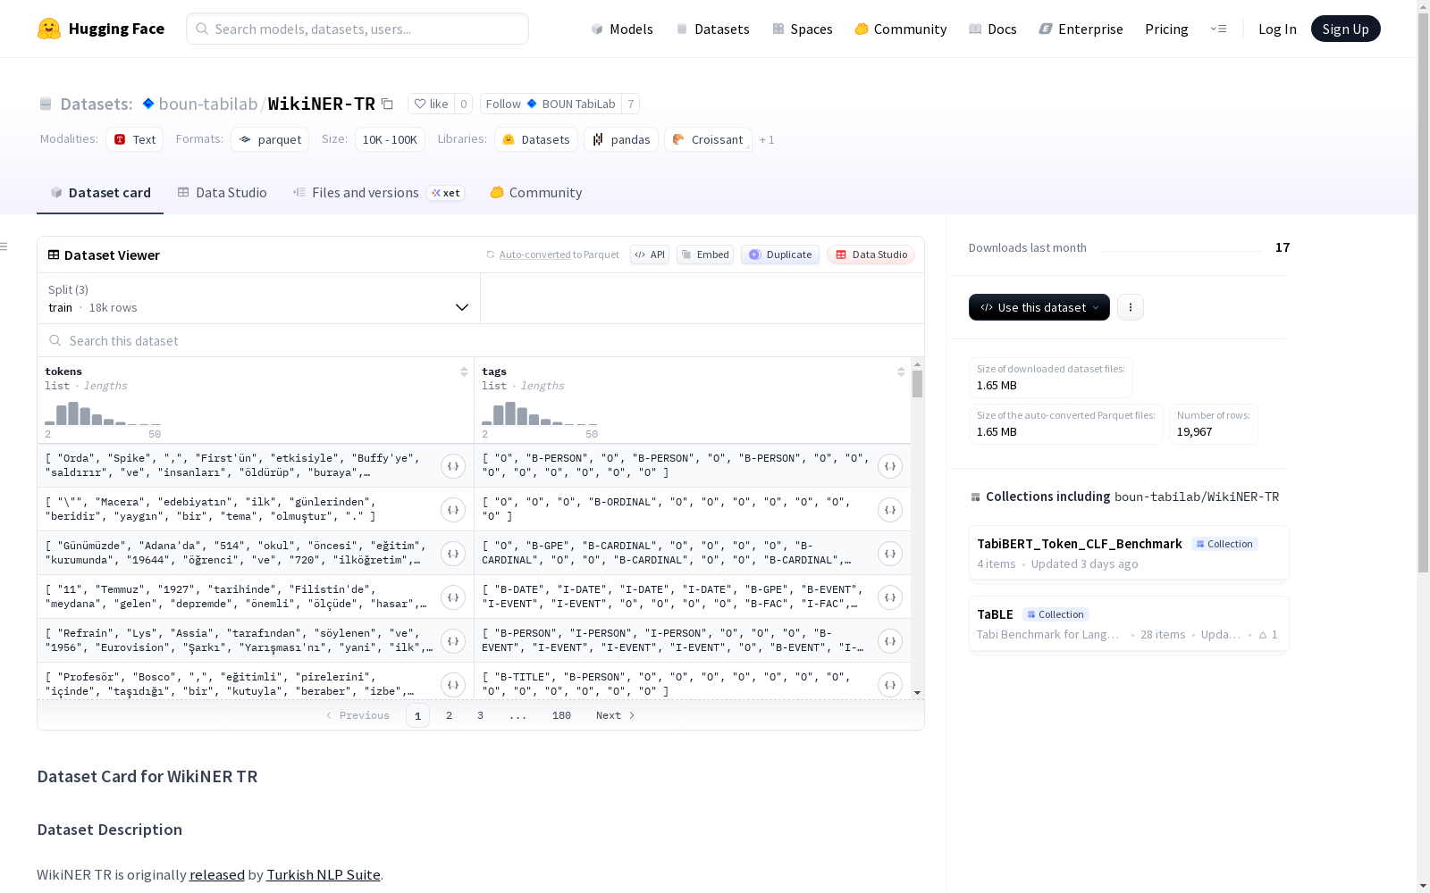Open Data Studio from the viewer header
1430x893 pixels.
(871, 255)
